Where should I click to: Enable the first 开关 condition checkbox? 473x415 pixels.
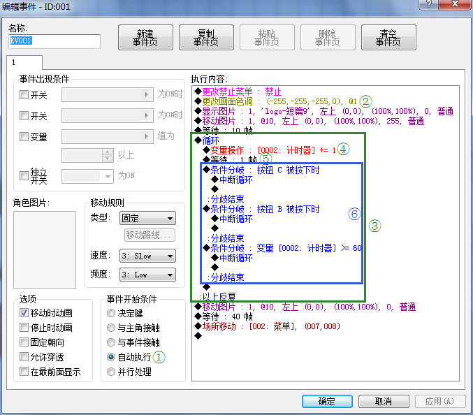24,95
